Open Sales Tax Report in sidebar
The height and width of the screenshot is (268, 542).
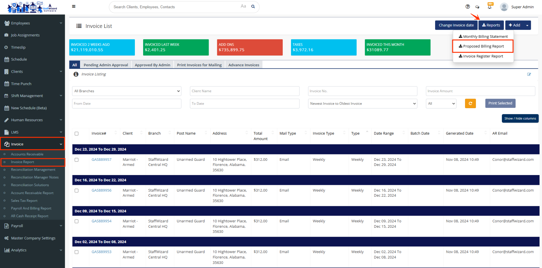pos(24,201)
